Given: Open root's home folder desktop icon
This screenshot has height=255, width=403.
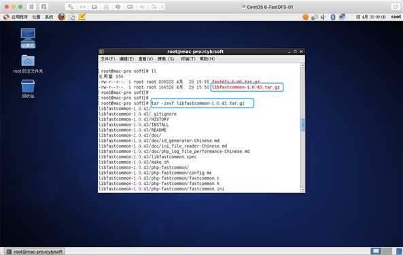Looking at the screenshot, I should (28, 64).
